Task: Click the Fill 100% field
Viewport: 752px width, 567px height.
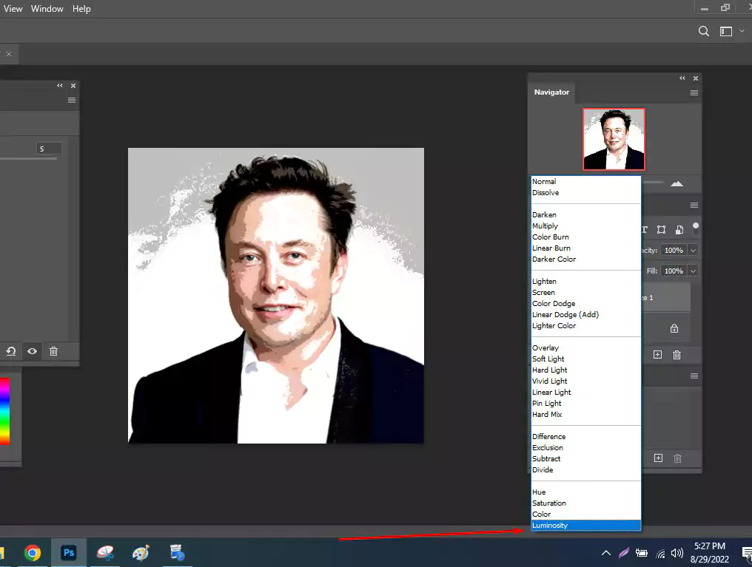Action: pos(674,271)
